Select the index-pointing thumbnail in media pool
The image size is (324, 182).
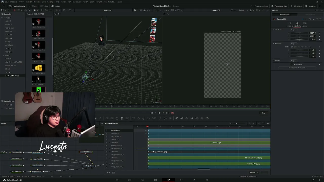pos(39,68)
